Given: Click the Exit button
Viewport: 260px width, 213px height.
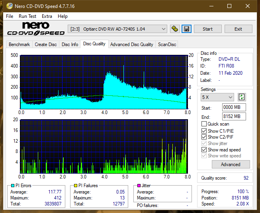Looking at the screenshot, I should click(x=238, y=29).
